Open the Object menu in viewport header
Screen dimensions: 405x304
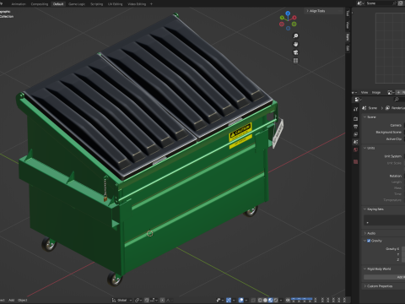point(23,300)
